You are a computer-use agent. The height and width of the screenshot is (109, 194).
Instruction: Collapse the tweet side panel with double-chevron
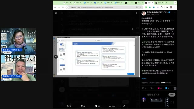pos(136,13)
